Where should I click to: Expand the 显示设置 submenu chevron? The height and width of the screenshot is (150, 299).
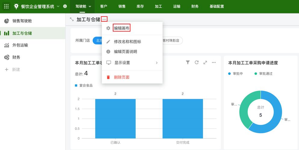tap(157, 63)
